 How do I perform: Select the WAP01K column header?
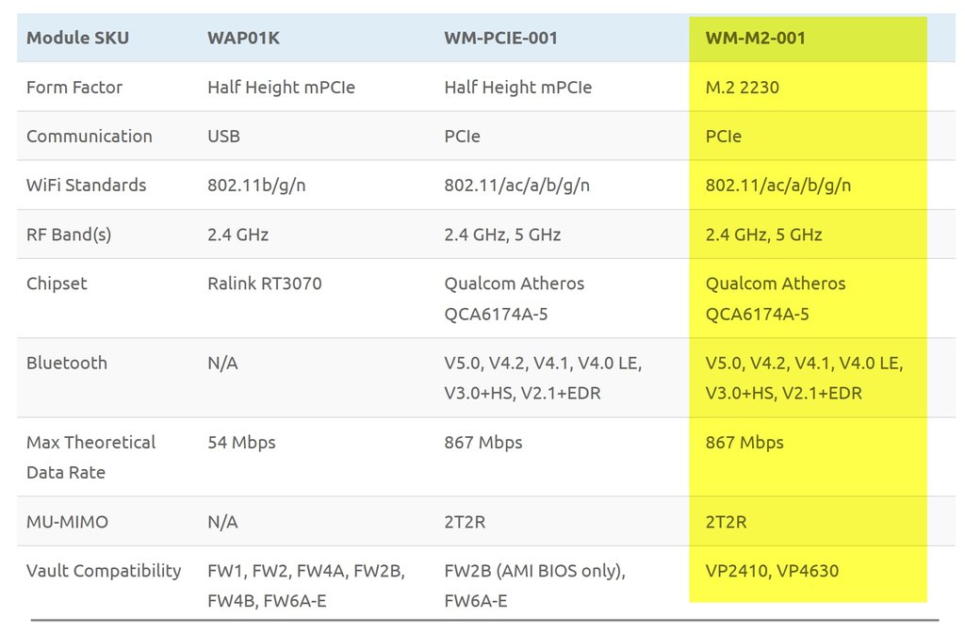tap(243, 38)
